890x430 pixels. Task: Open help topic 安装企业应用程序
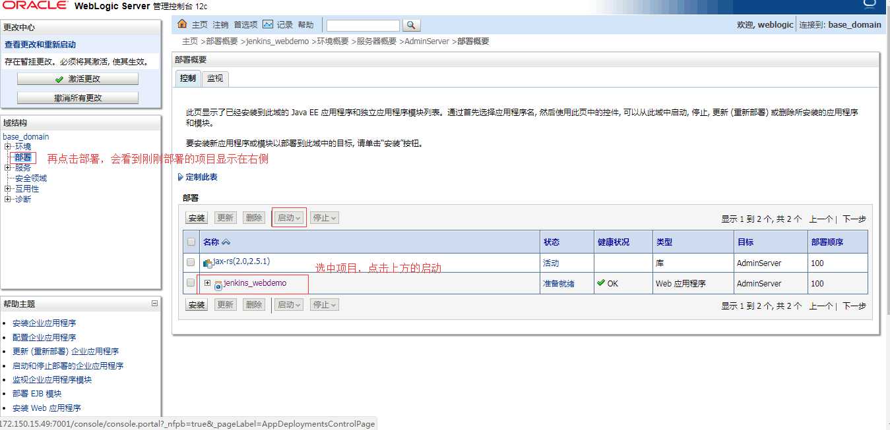(x=44, y=323)
